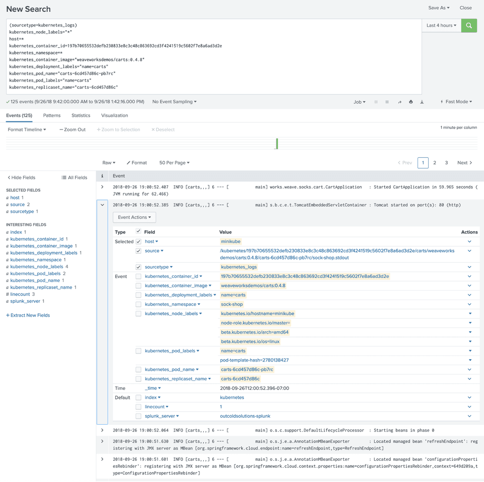Collapse the expanded Tomcat event row
Screen dimensions: 484x482
pyautogui.click(x=102, y=205)
